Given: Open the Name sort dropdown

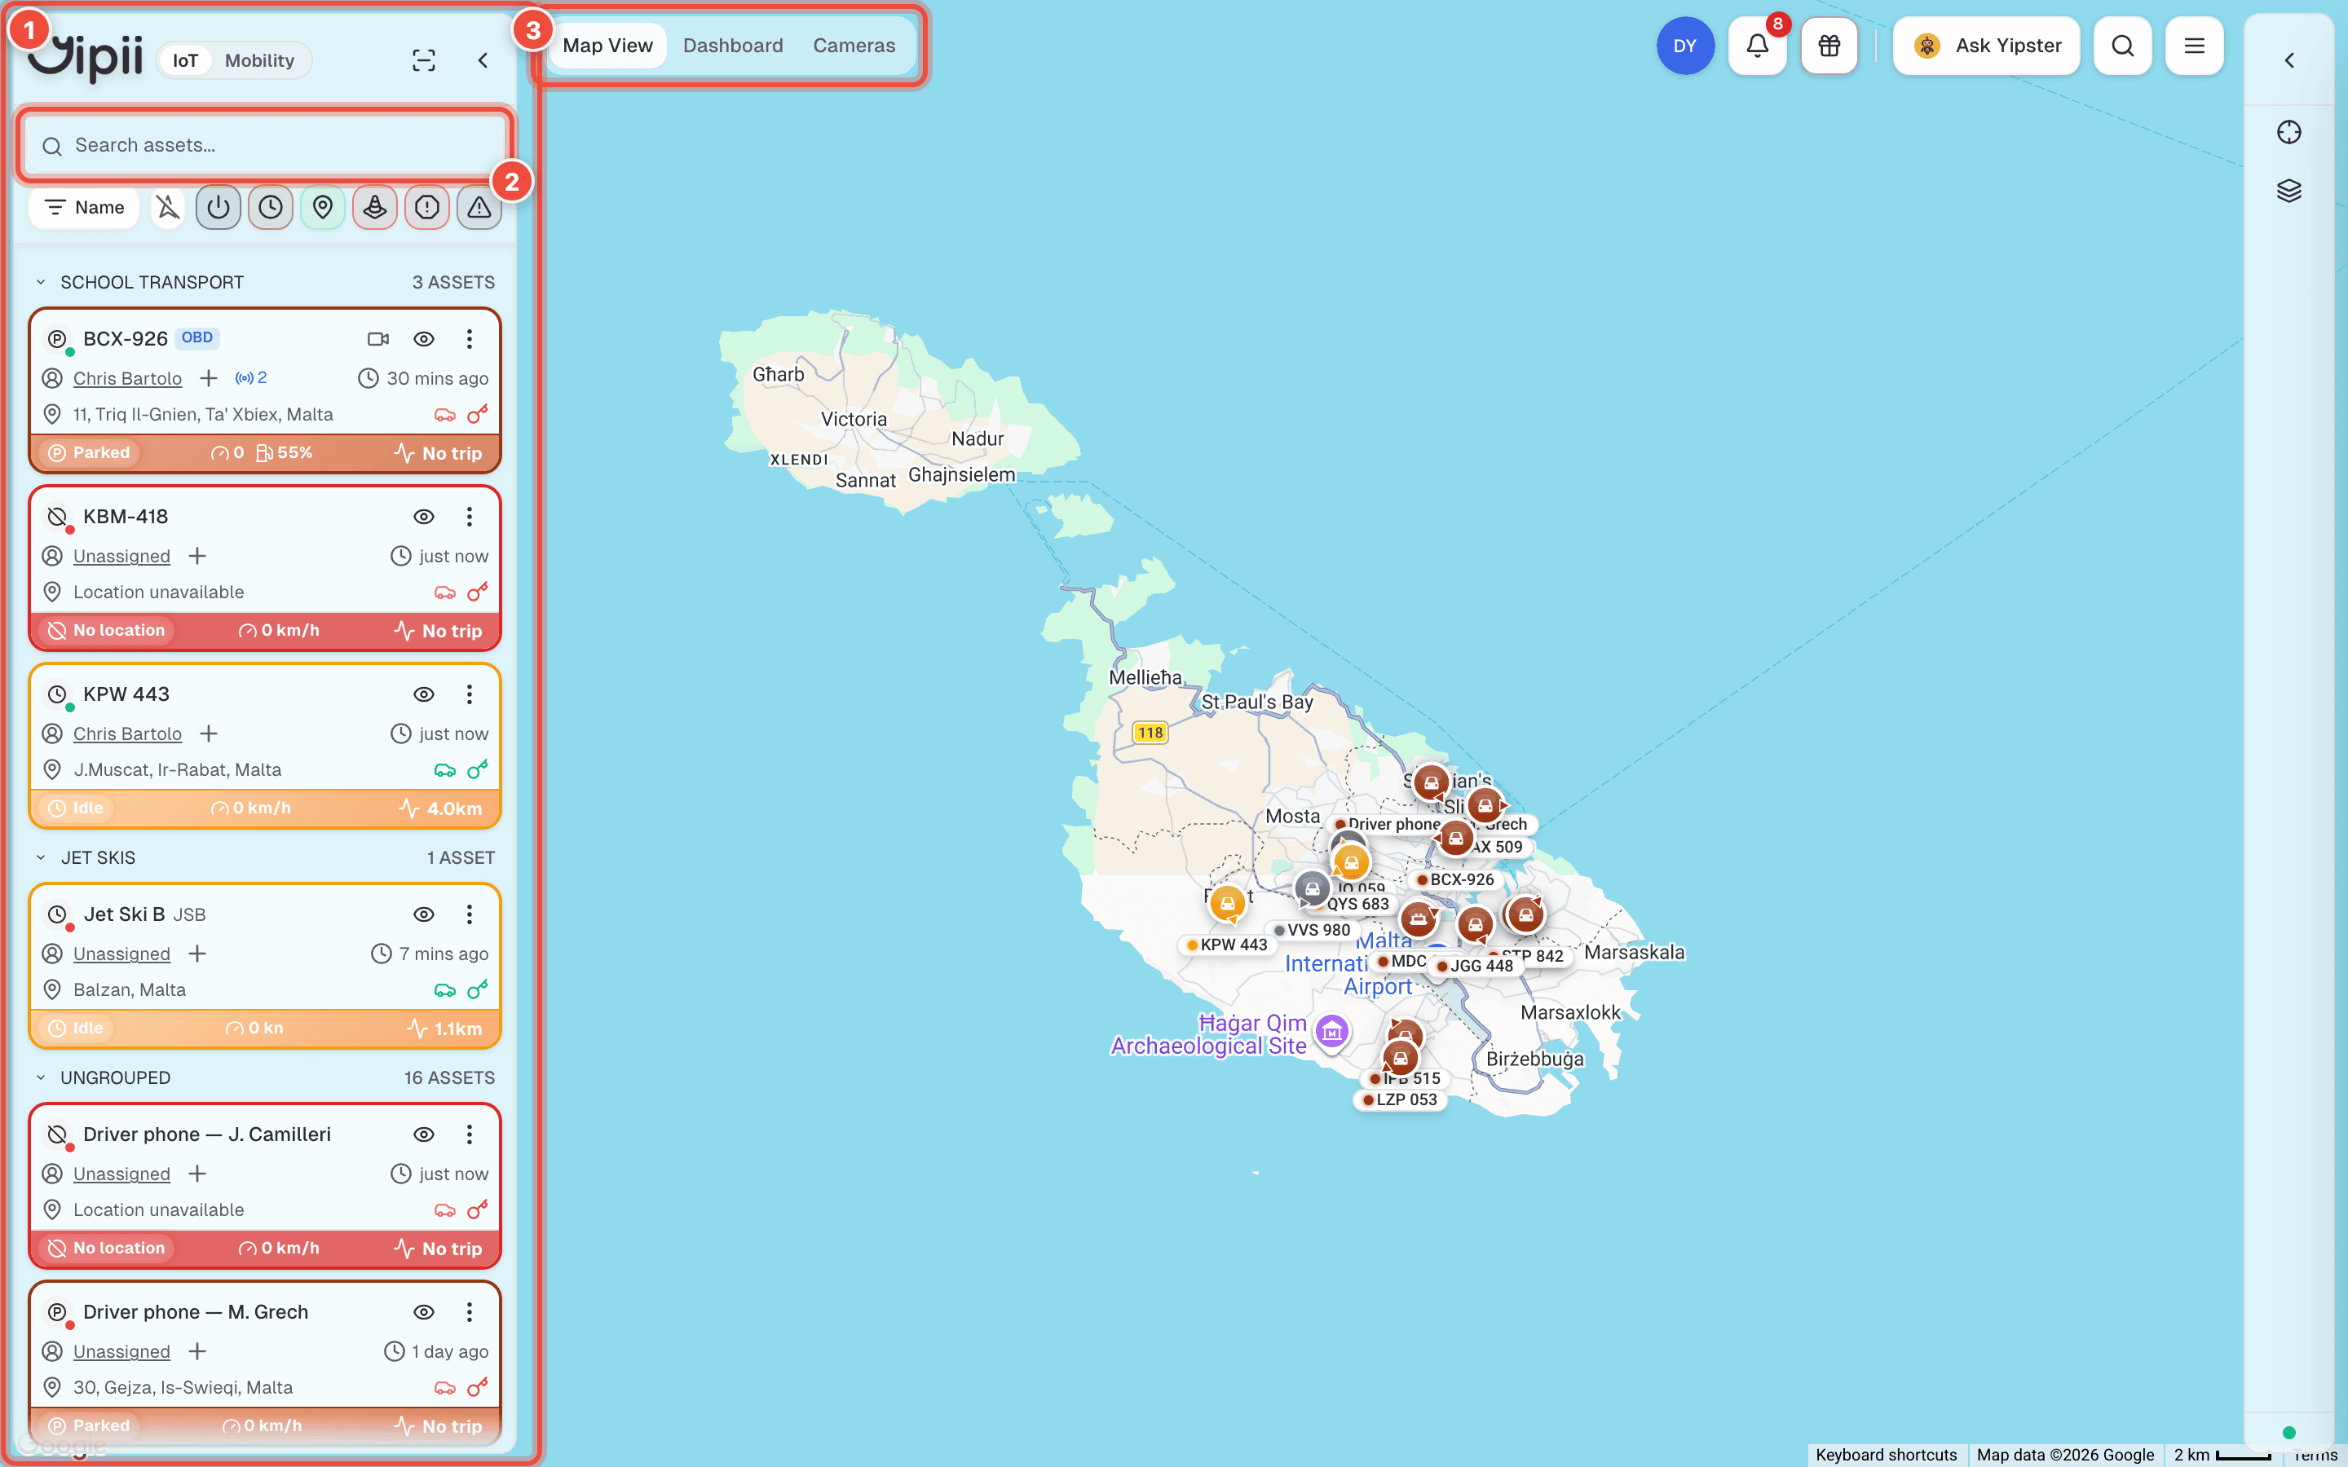Looking at the screenshot, I should point(85,208).
